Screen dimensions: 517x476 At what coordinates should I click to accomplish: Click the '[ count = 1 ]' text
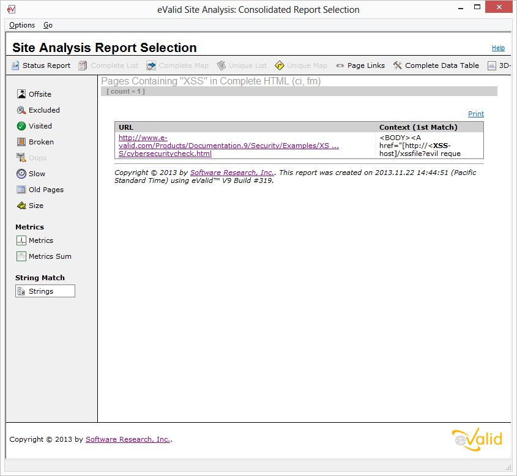click(x=125, y=91)
